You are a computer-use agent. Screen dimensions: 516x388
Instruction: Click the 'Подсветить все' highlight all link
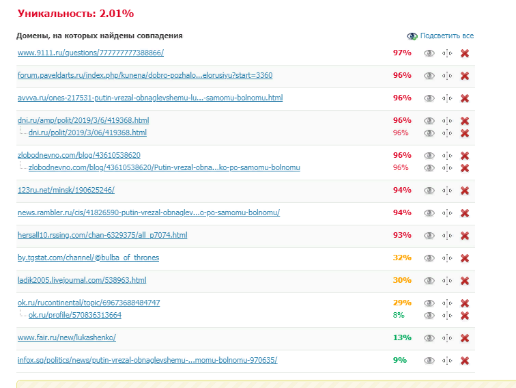tap(446, 36)
